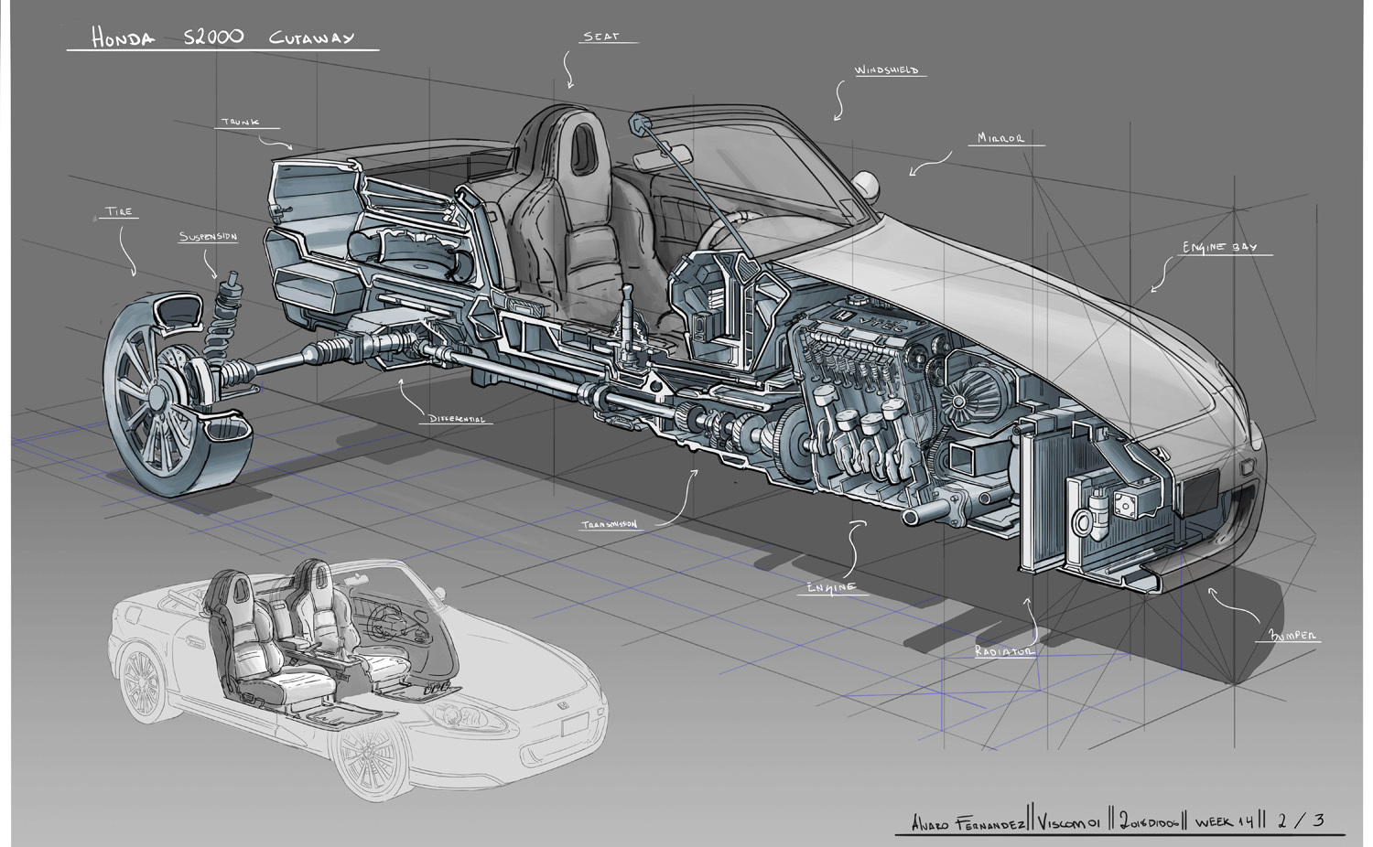The image size is (1373, 847).
Task: Click the "Engine Bay" label
Action: tap(1218, 247)
